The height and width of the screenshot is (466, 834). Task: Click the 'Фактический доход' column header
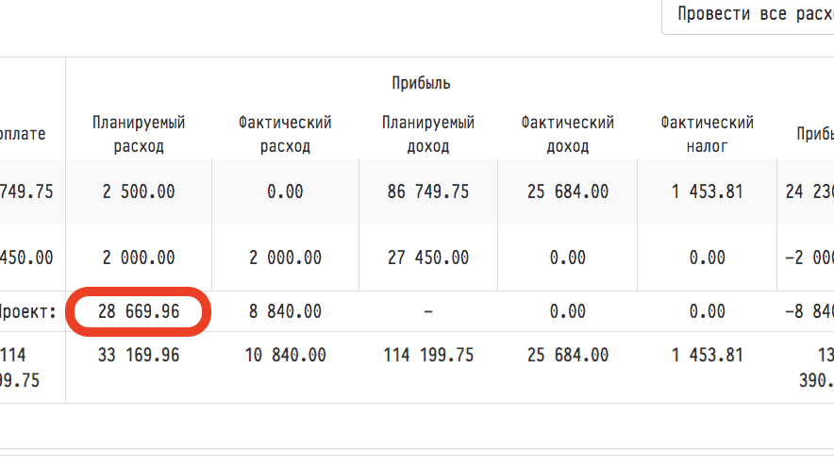pos(567,134)
